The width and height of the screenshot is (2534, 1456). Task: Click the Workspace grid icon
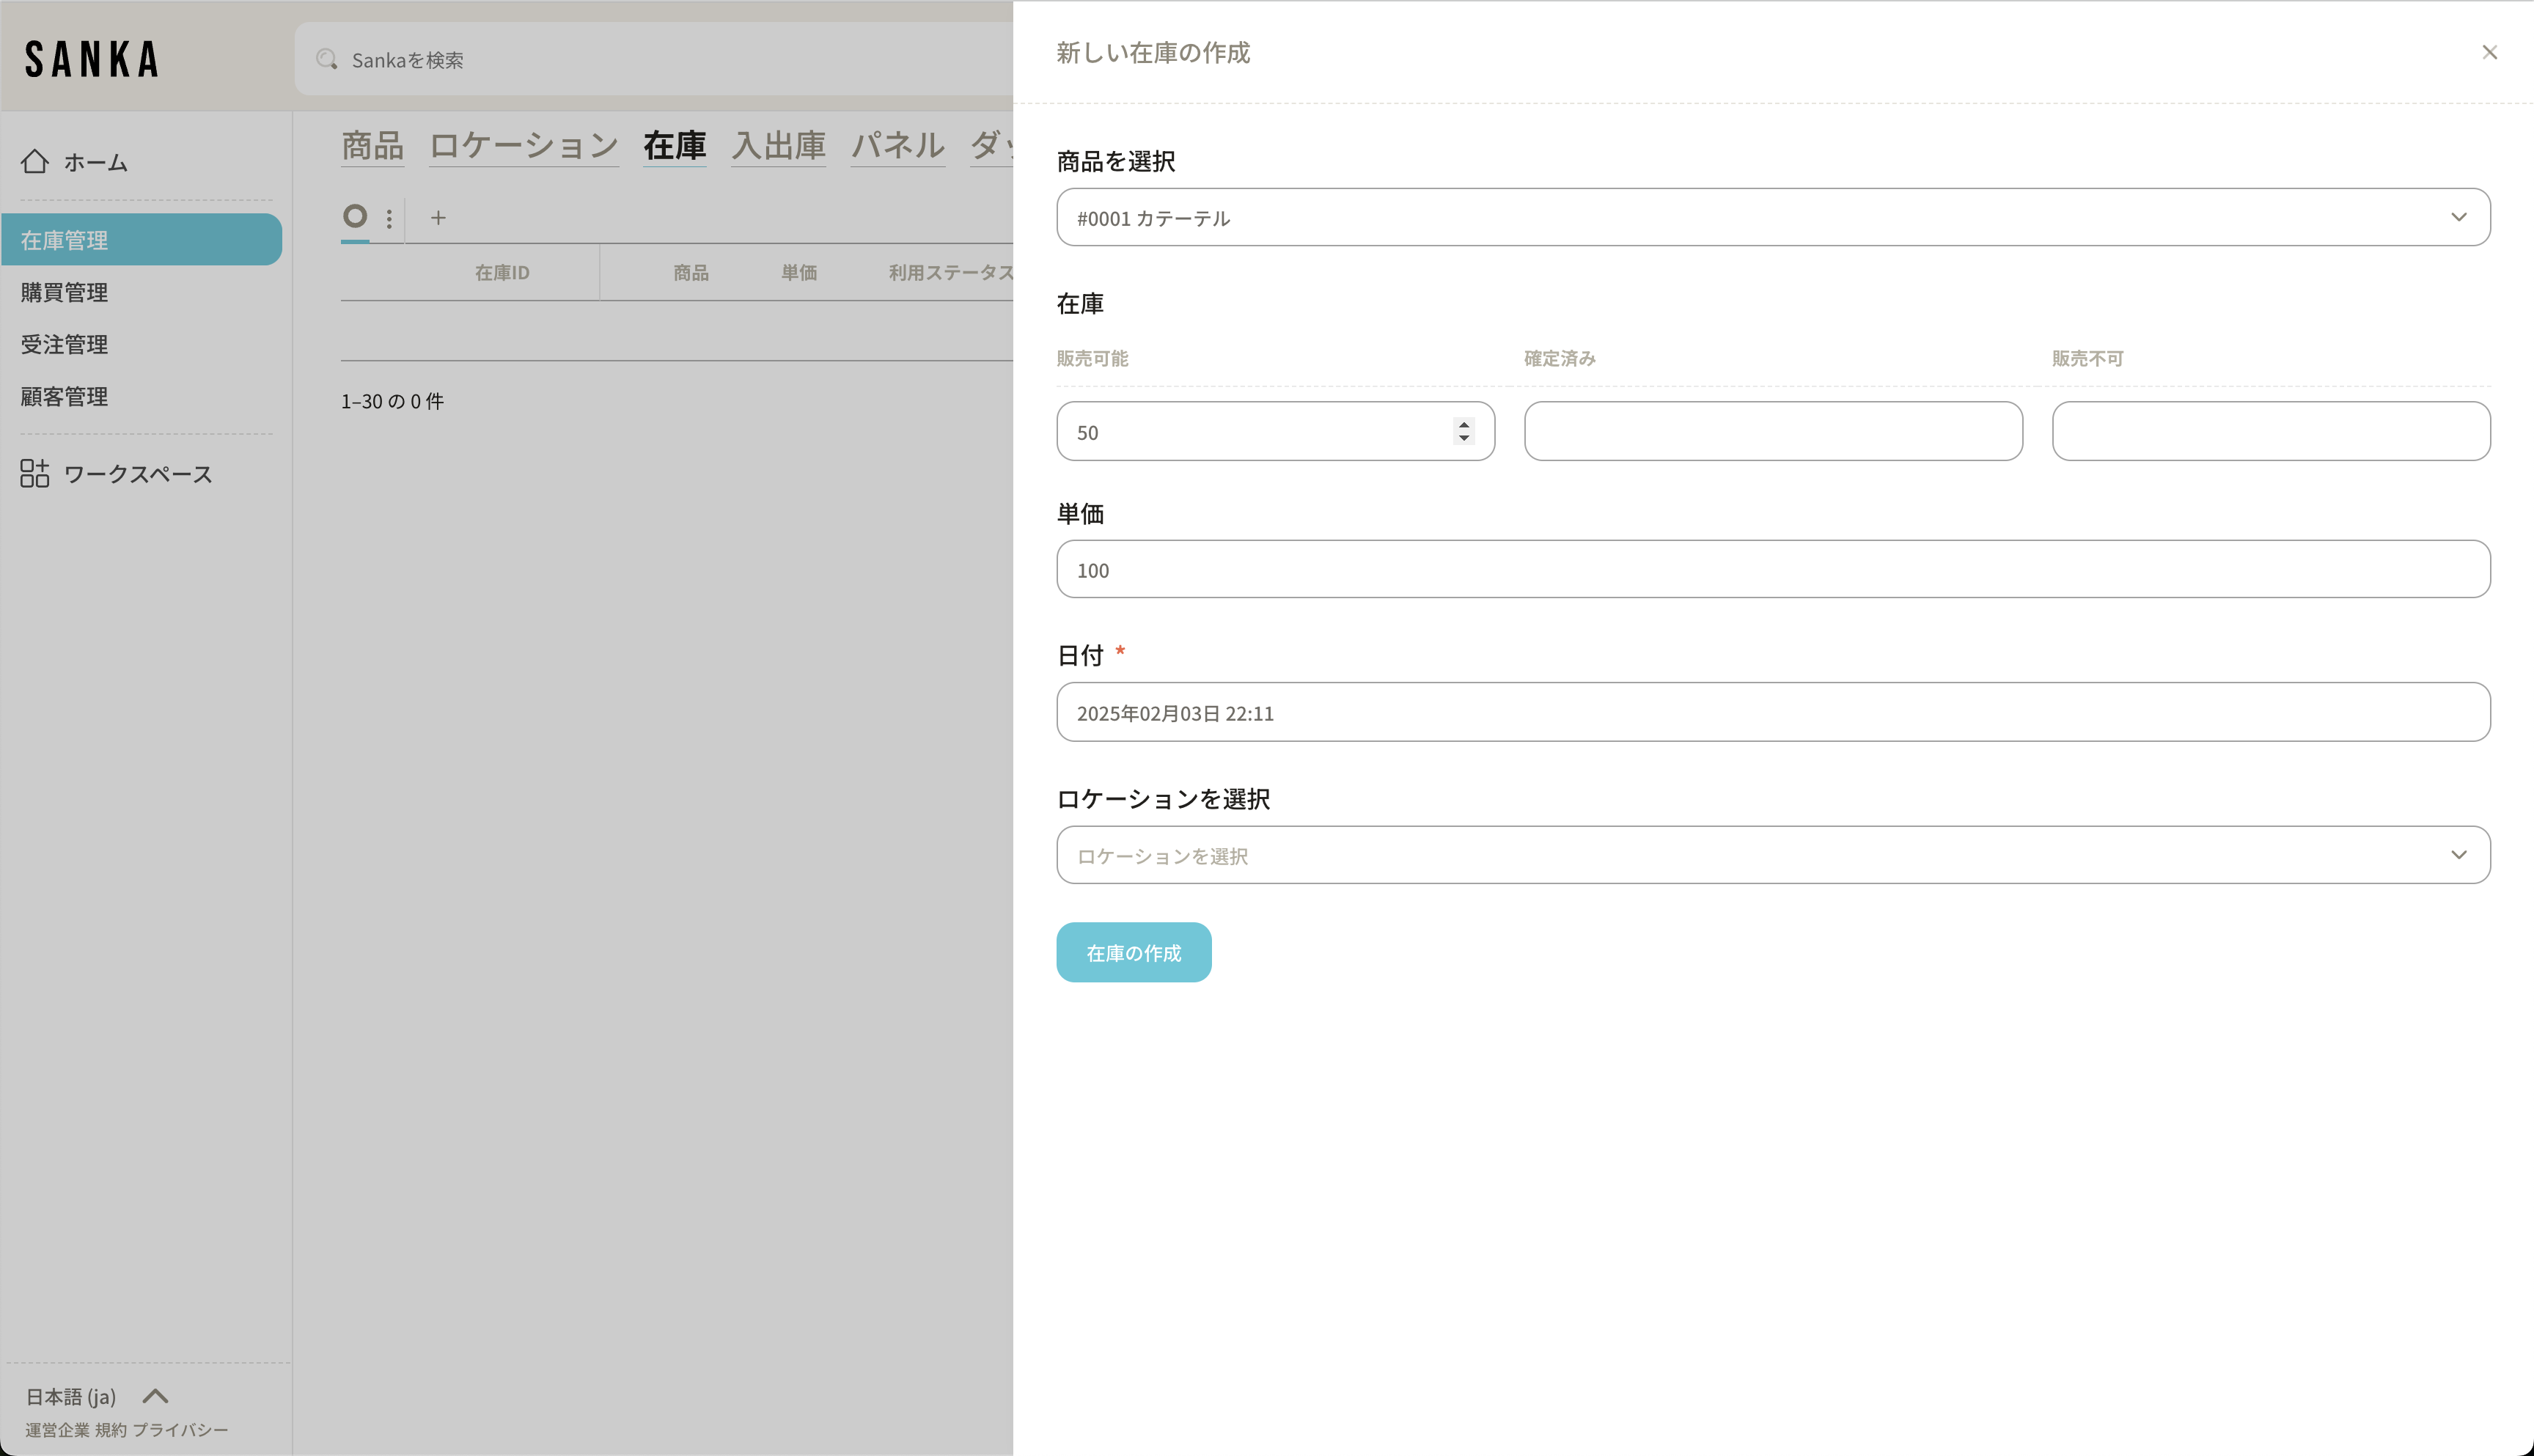pos(34,473)
